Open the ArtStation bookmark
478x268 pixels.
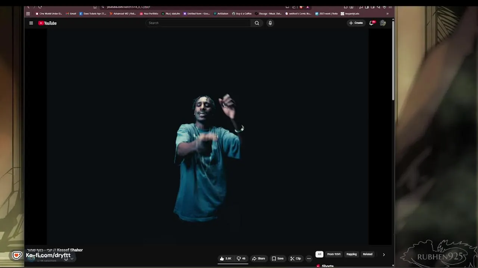tap(221, 14)
